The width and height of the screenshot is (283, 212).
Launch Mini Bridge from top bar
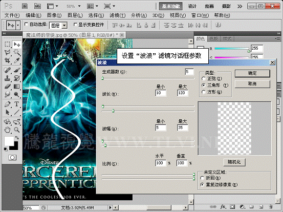(x=37, y=6)
